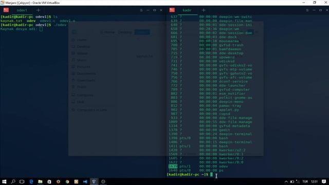Maximize the odev1 terminal window
329x185 pixels.
[x=155, y=10]
